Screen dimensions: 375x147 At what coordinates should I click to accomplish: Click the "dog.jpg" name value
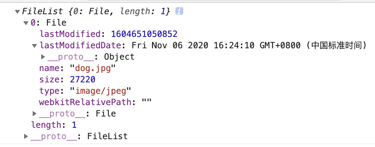coord(93,68)
